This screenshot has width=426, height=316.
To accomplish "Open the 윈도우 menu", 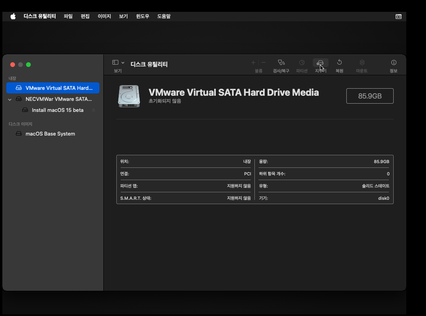I will tap(143, 16).
